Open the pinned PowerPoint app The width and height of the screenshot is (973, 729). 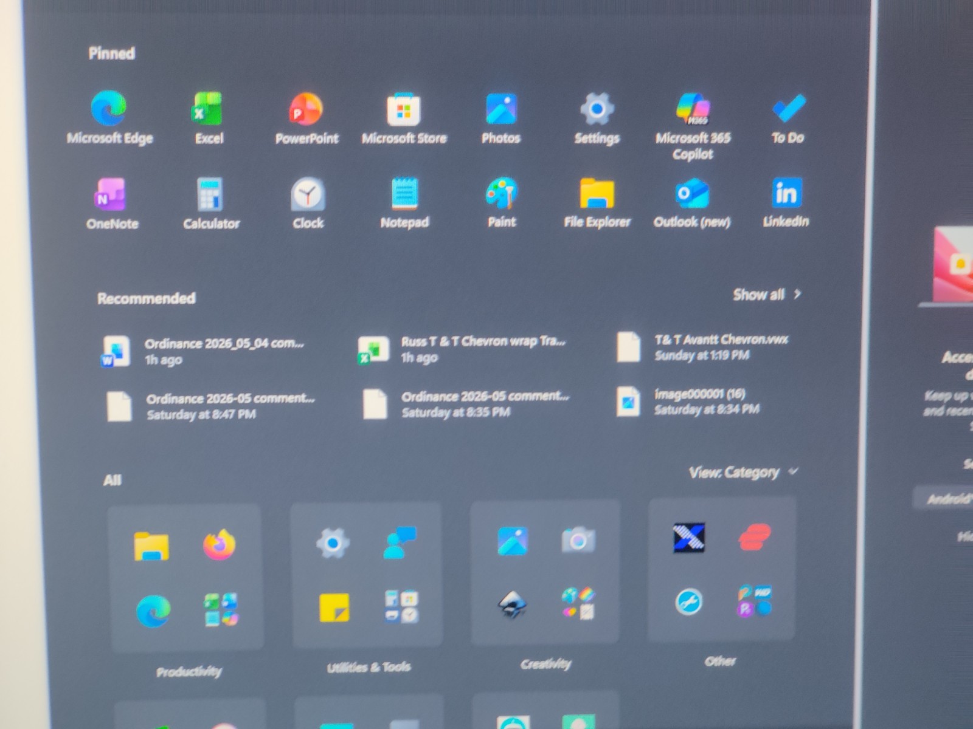(x=306, y=118)
